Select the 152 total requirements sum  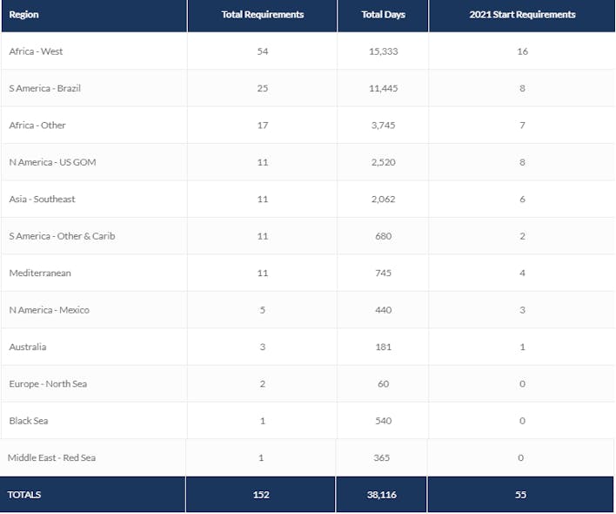[x=262, y=495]
